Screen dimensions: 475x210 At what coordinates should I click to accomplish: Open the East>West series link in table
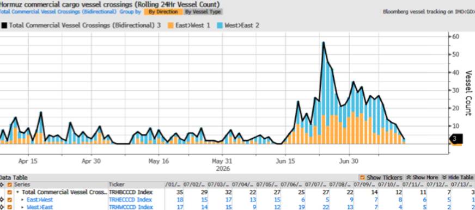[x=40, y=200]
